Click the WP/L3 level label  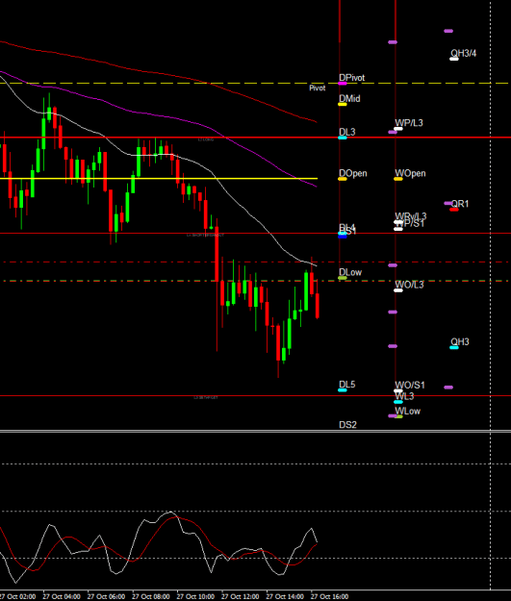(409, 123)
